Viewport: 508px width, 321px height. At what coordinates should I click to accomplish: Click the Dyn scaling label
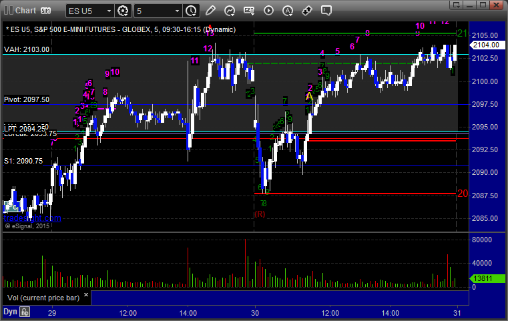[x=10, y=312]
